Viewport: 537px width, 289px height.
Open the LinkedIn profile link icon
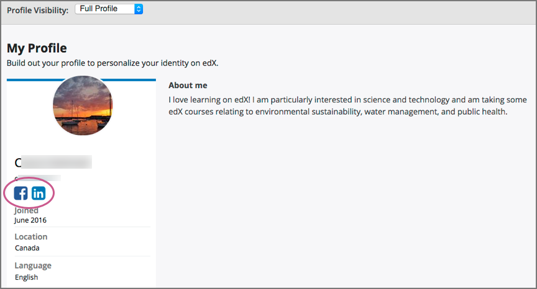pyautogui.click(x=39, y=193)
